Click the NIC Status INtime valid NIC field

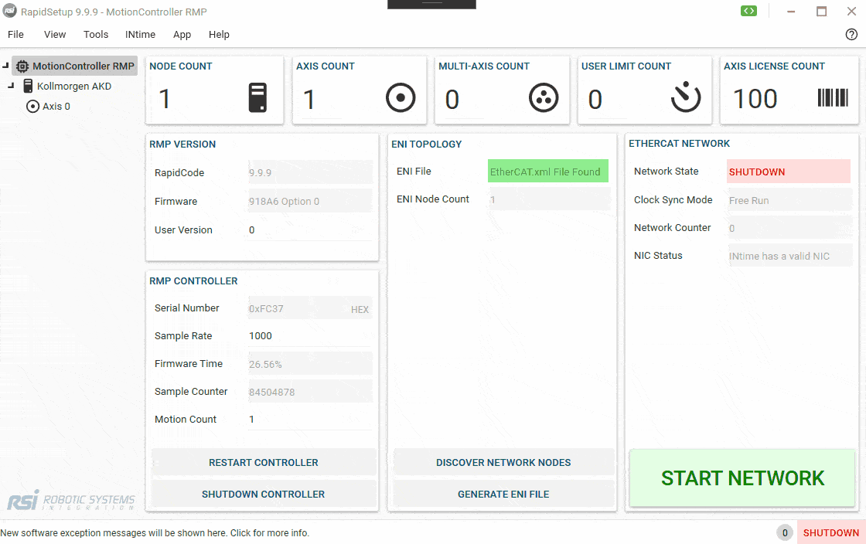[789, 256]
